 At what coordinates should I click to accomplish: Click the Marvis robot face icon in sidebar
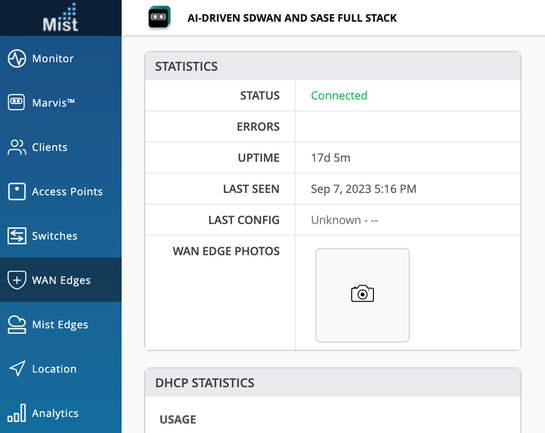(x=16, y=102)
